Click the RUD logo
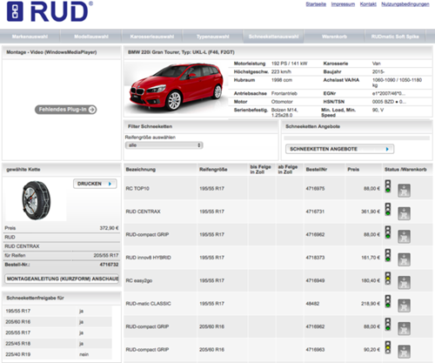 point(50,11)
